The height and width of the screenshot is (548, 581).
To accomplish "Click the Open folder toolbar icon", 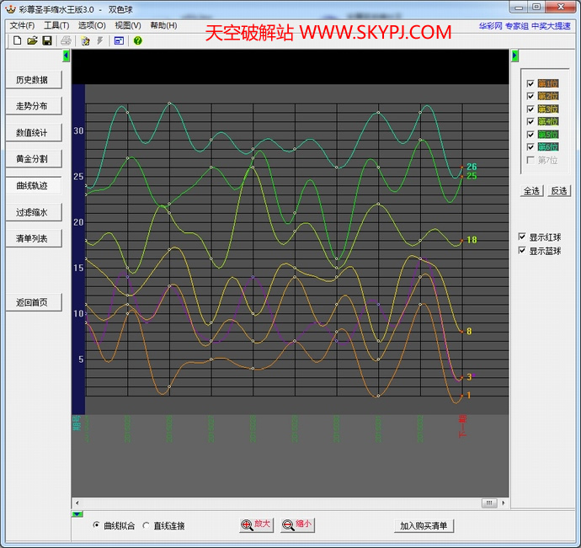I will tap(32, 40).
